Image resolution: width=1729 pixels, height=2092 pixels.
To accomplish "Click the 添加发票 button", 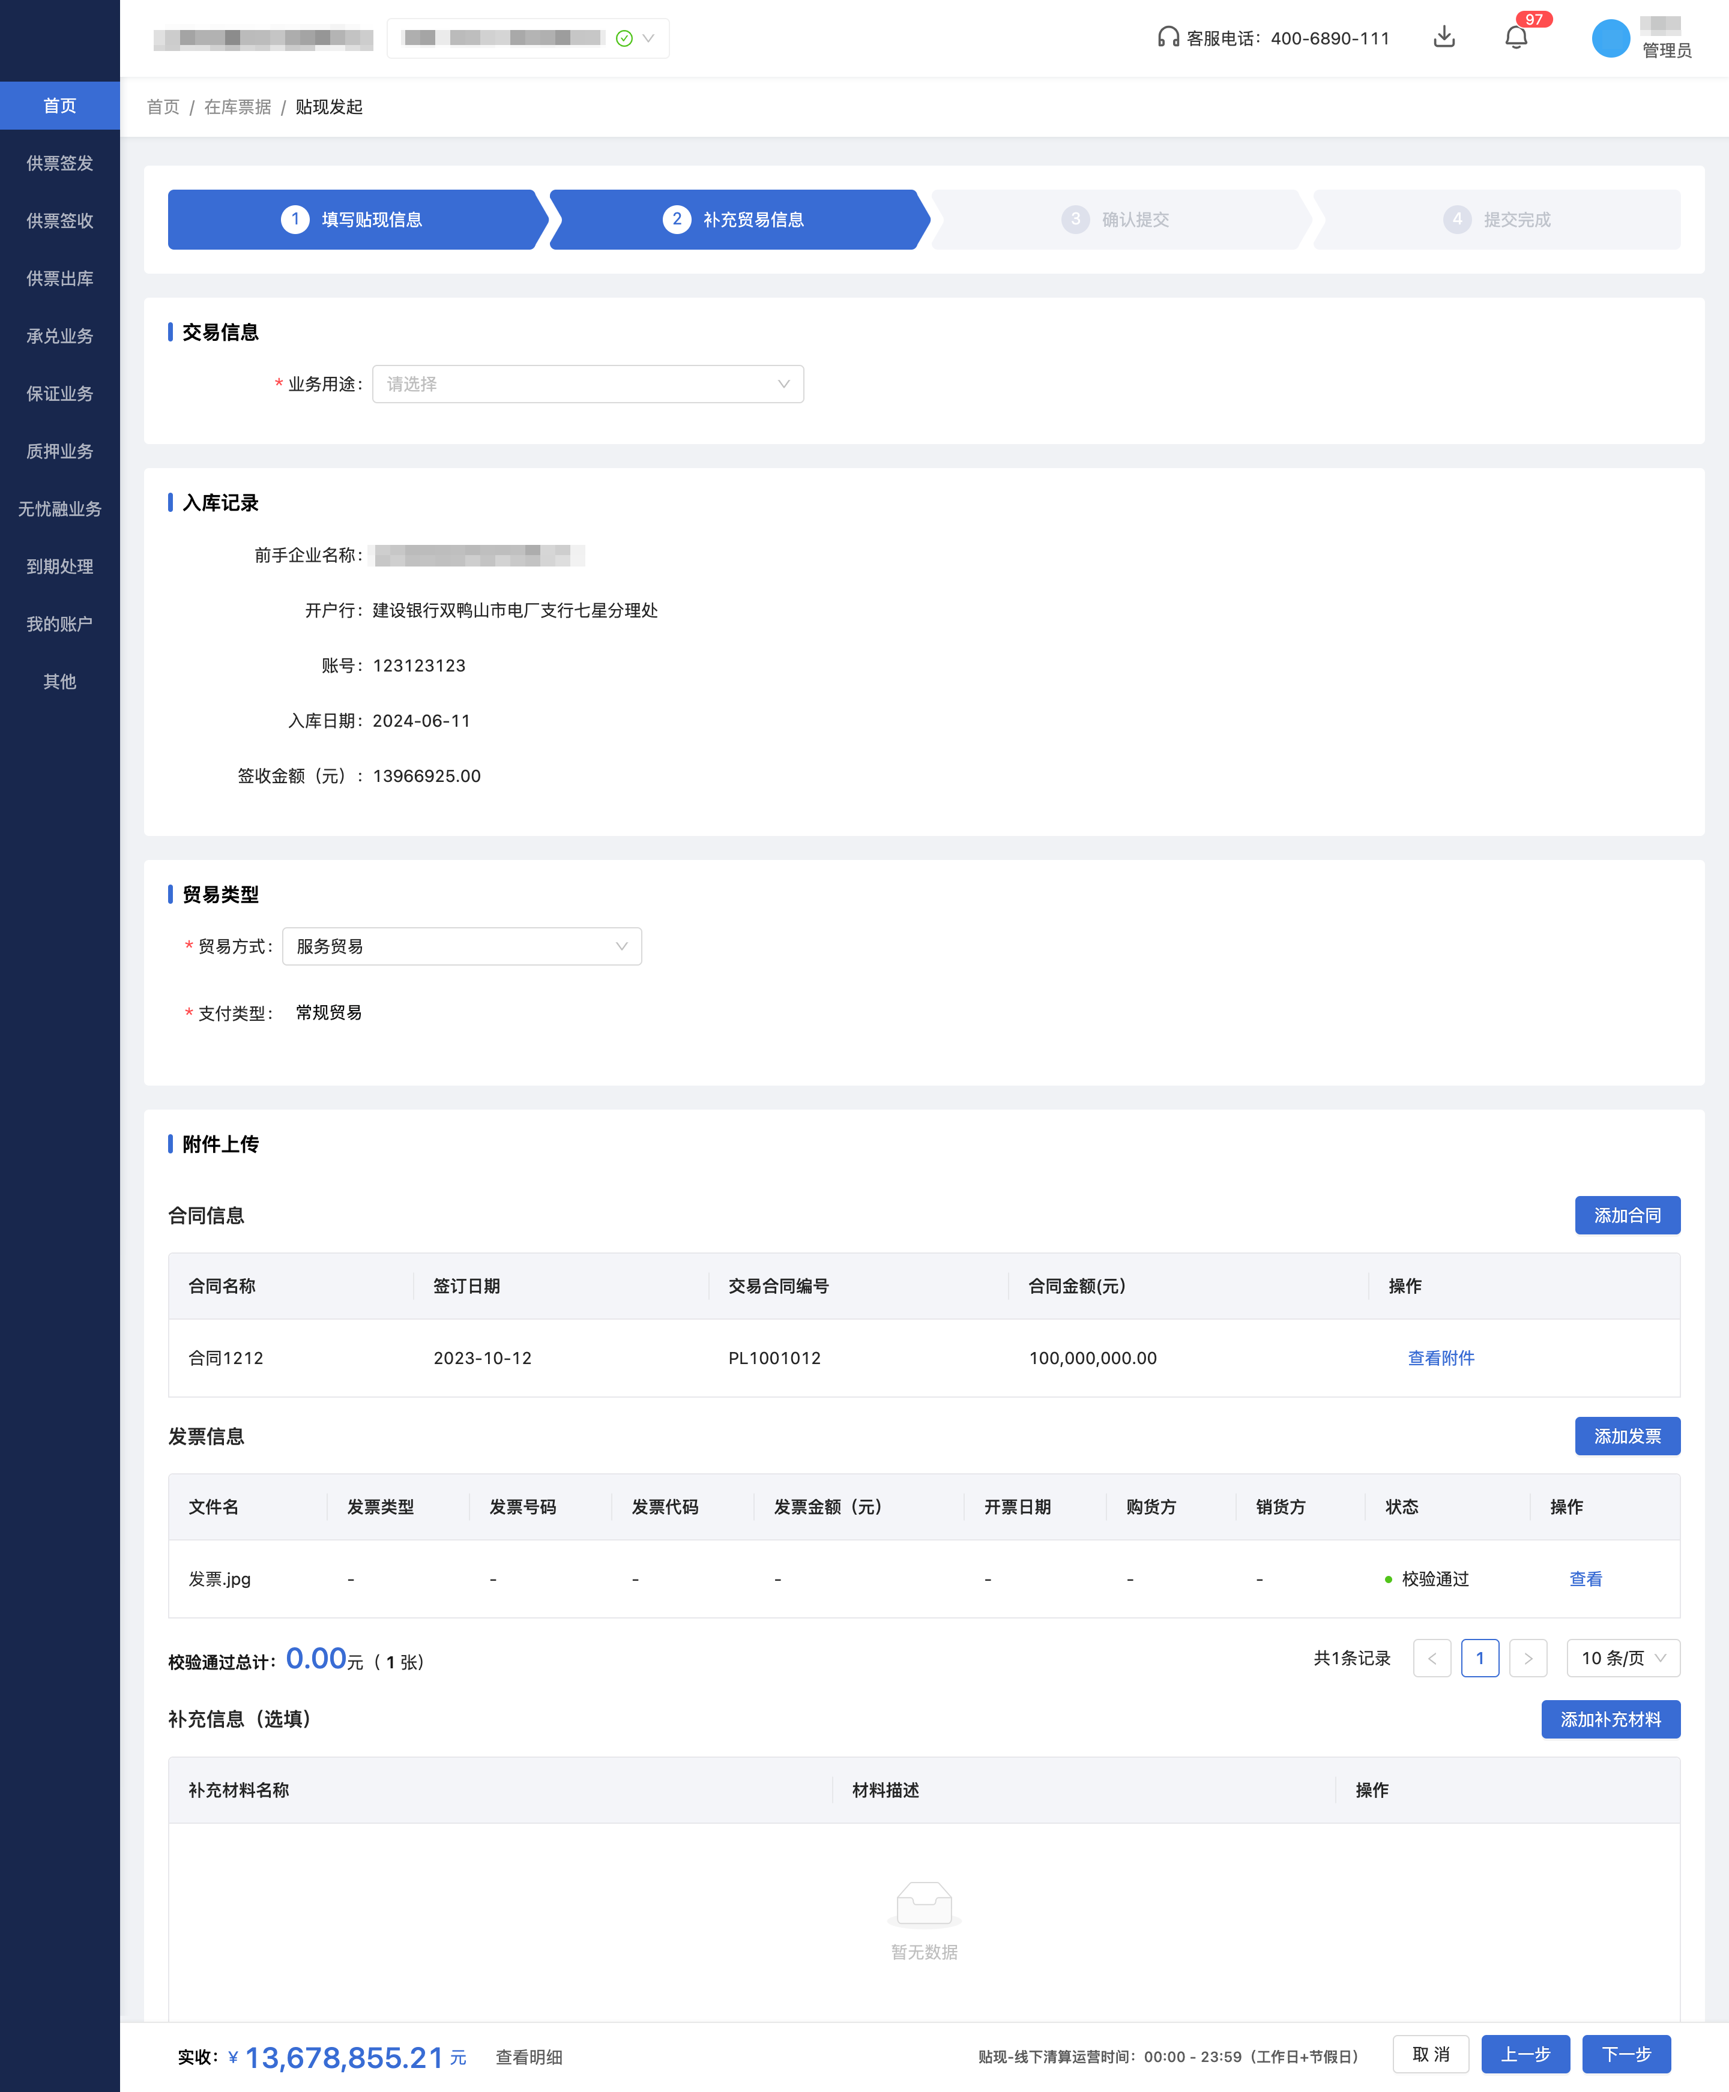I will [1628, 1436].
